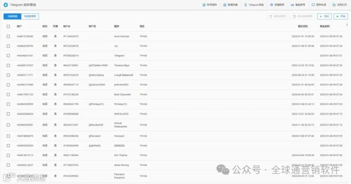Click nickname Theresa Mays

click(x=122, y=65)
